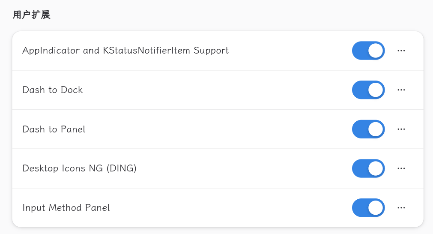Expand the AppIndicator and KStatusNotifierItem Support row
Screen dimensions: 433x234
click(125, 51)
